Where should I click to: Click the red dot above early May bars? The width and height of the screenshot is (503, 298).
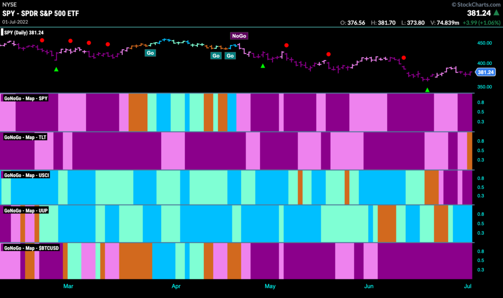(286, 45)
